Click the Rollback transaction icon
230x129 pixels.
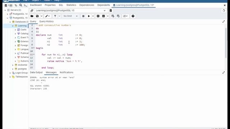click(118, 16)
